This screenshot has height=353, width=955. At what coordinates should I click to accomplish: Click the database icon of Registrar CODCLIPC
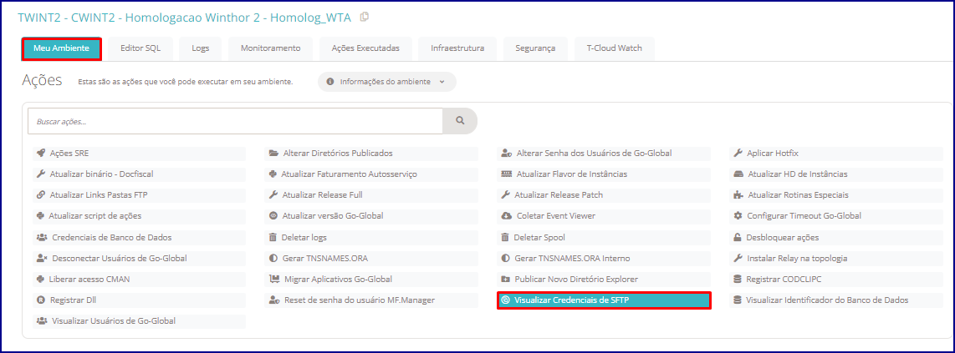[738, 280]
